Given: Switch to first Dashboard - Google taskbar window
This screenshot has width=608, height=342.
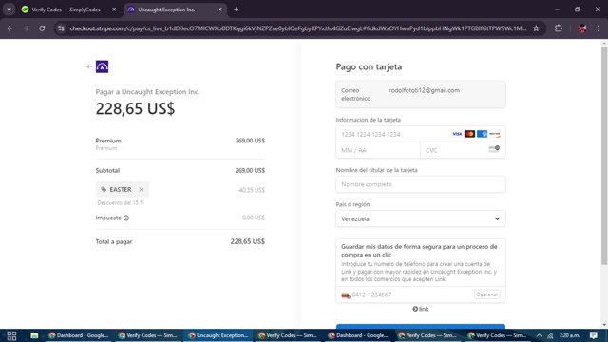Looking at the screenshot, I should [79, 335].
